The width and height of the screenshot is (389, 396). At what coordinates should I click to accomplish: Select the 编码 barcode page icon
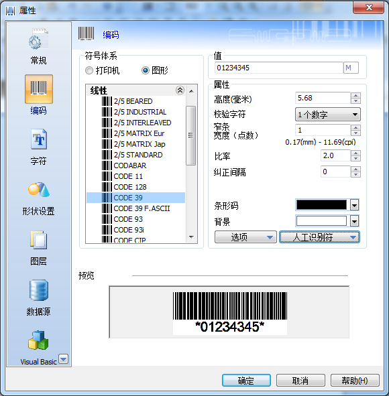(39, 89)
